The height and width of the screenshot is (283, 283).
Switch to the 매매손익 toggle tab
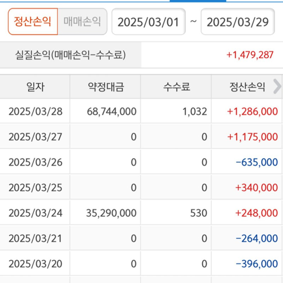(x=82, y=22)
